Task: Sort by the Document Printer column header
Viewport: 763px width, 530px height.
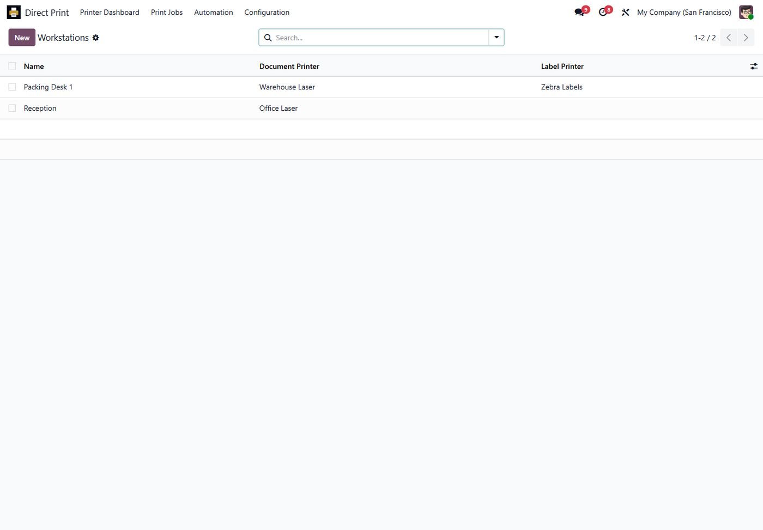Action: click(x=289, y=66)
